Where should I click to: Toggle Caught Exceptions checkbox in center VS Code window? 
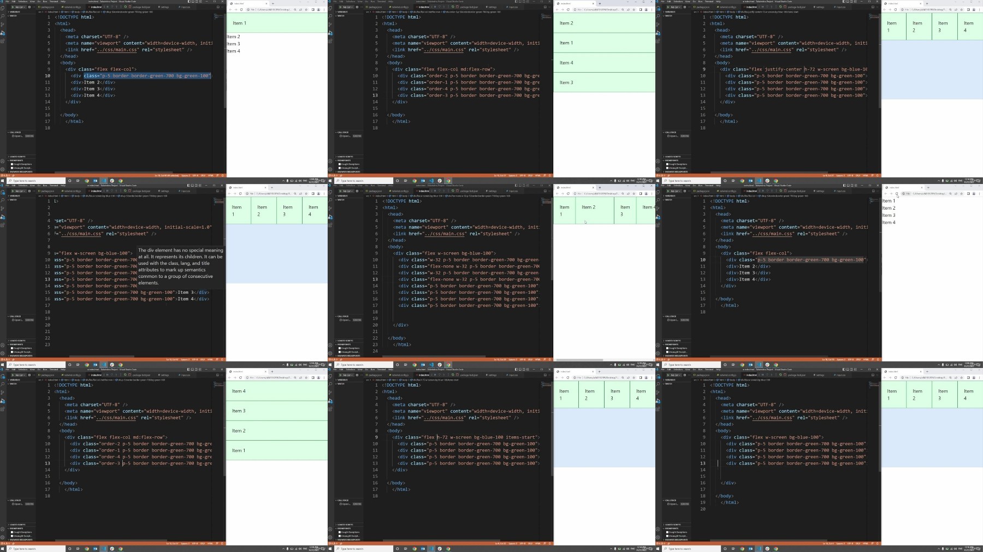pyautogui.click(x=340, y=348)
